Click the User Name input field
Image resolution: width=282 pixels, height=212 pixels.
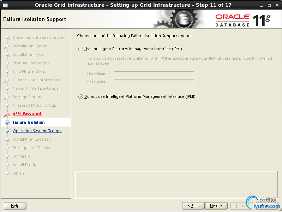click(x=154, y=75)
